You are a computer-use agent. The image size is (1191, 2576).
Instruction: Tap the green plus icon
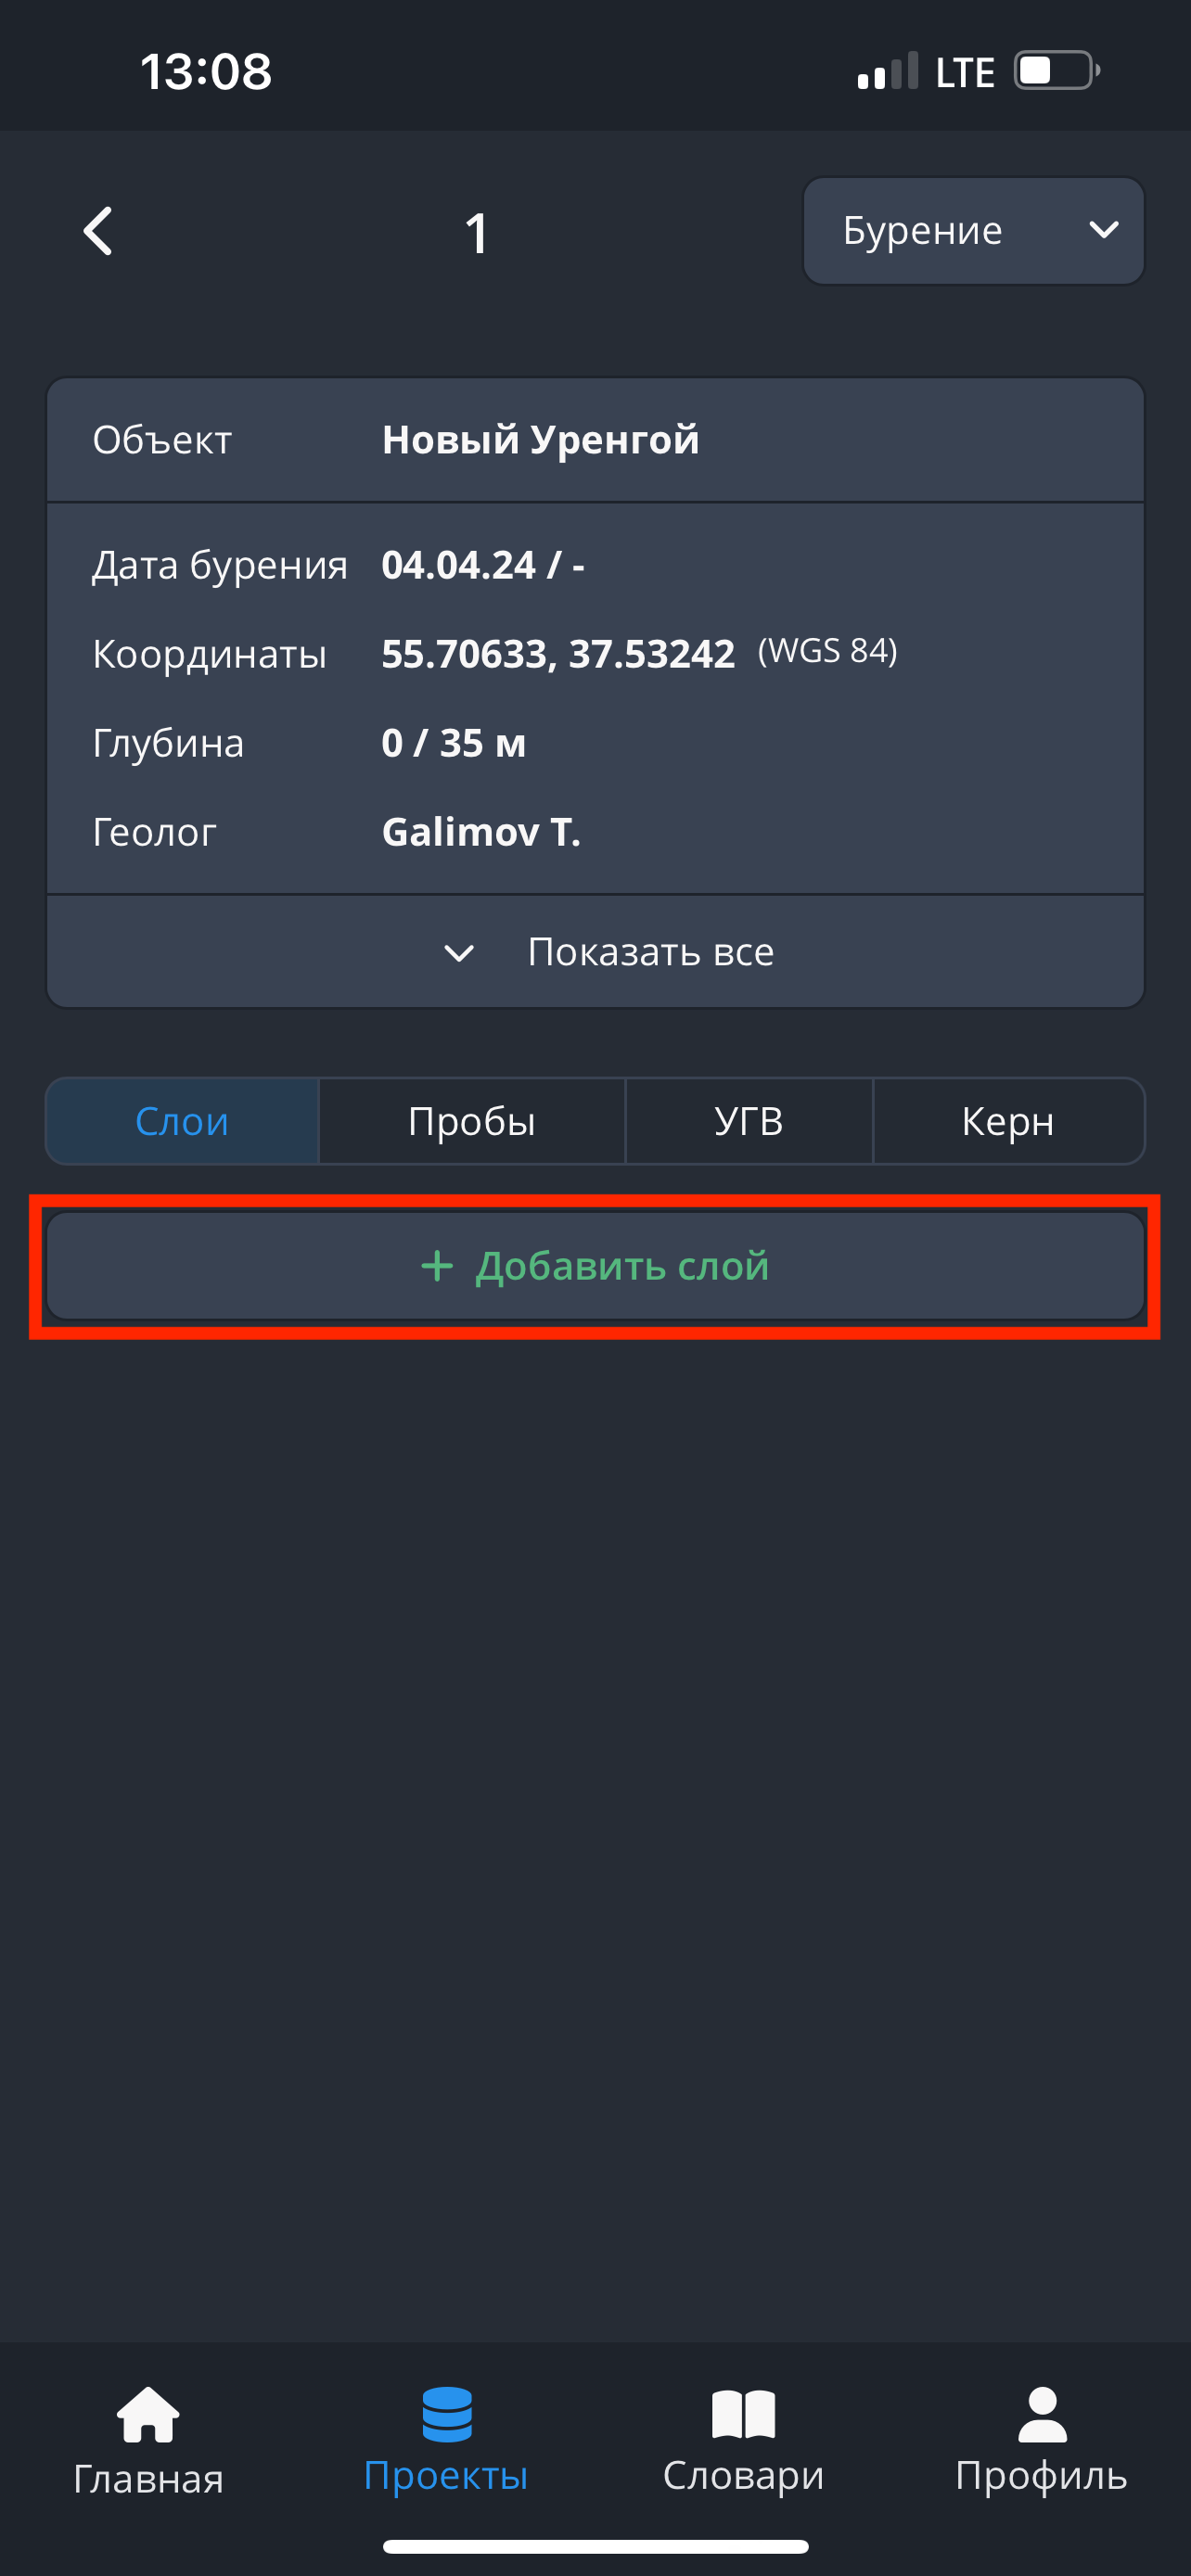tap(437, 1266)
